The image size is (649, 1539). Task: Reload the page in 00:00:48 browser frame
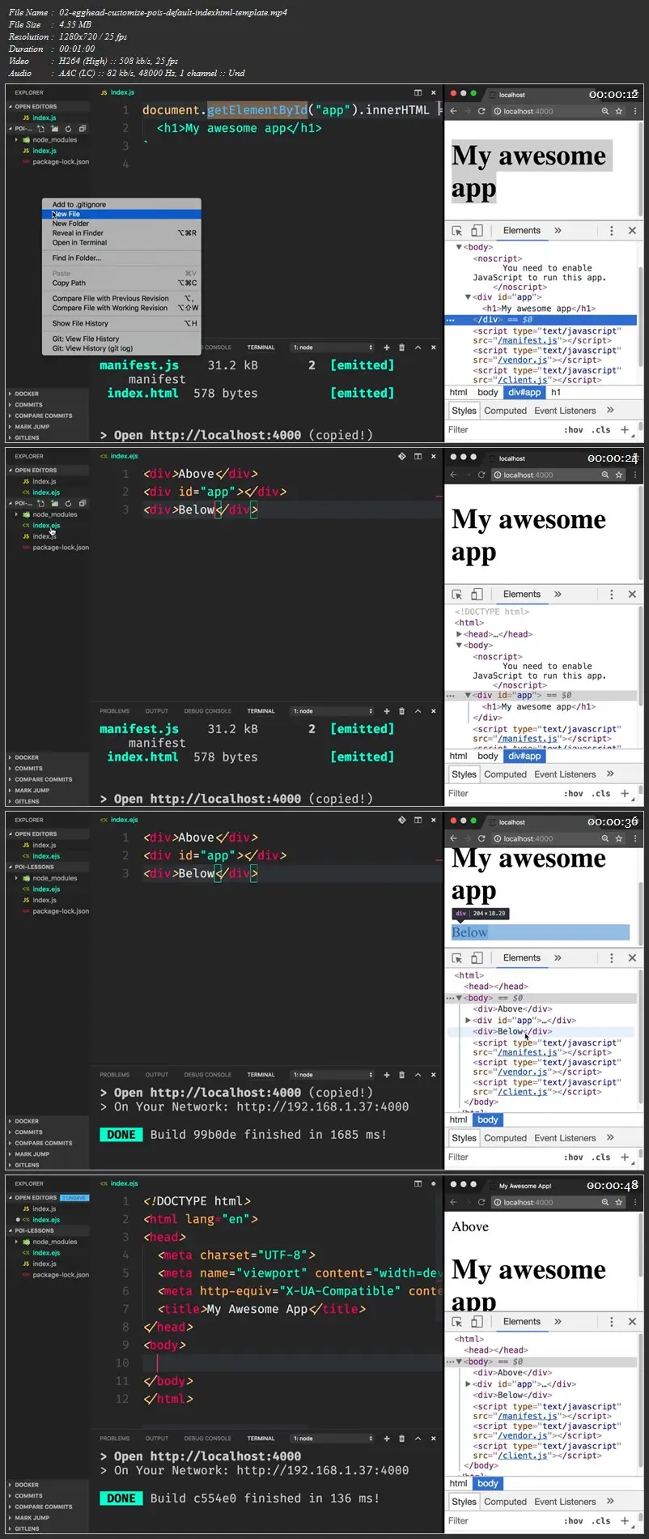pos(481,1202)
